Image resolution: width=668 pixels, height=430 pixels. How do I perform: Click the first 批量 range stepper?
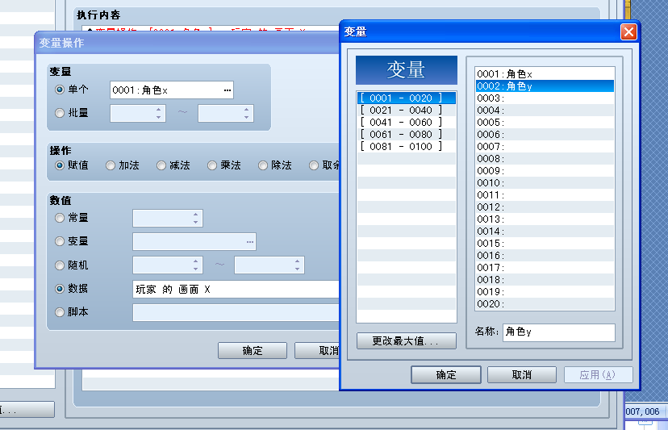(x=138, y=114)
